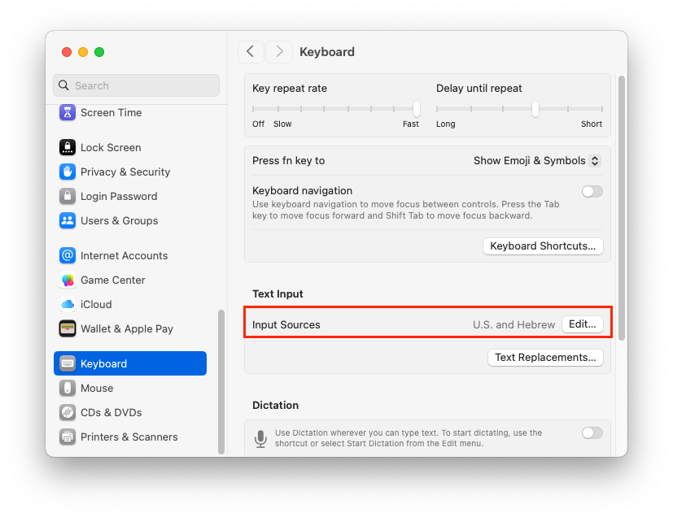
Task: Click the 'Short' label under delay
Action: tap(592, 124)
